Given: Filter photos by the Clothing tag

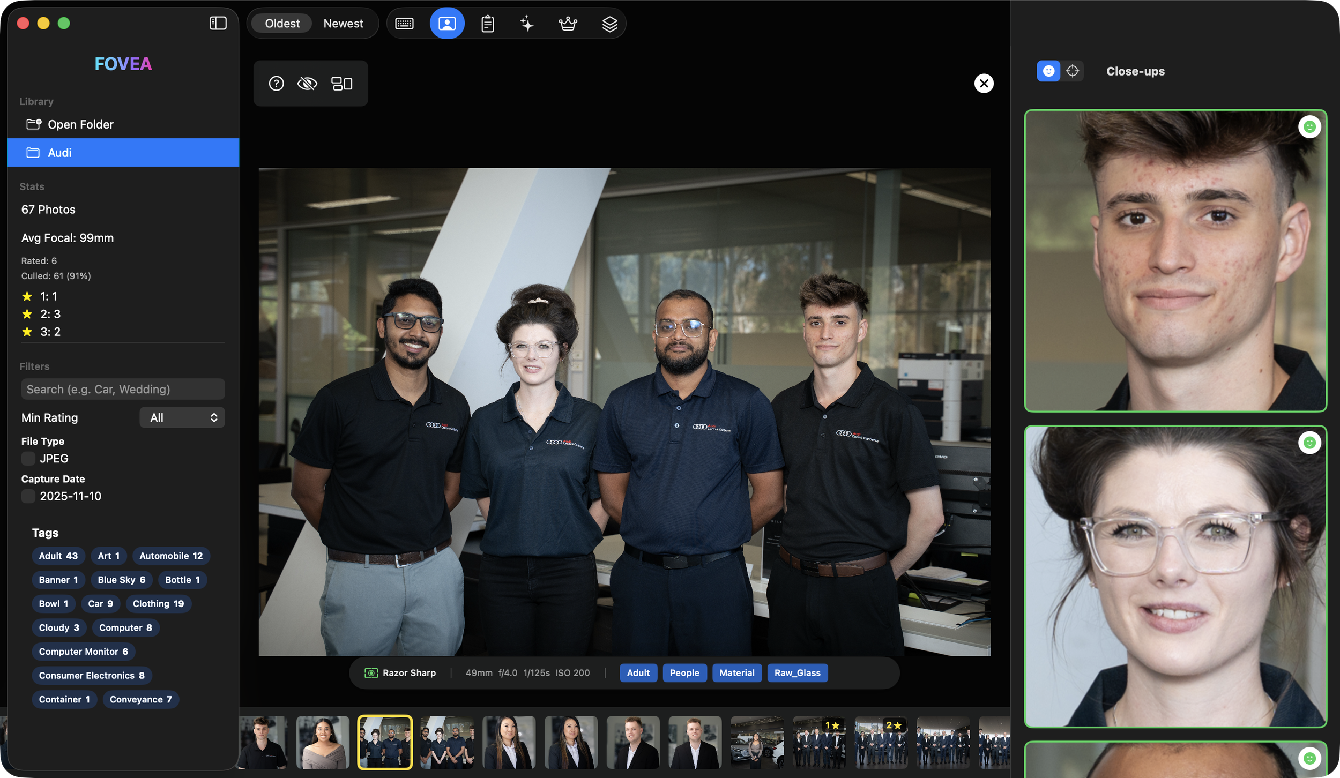Looking at the screenshot, I should coord(158,603).
